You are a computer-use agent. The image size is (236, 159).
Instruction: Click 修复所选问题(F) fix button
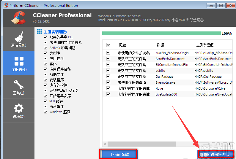[x=215, y=154]
